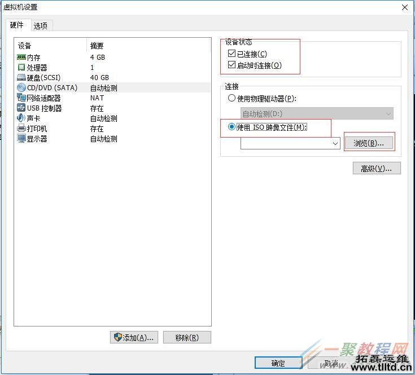The width and height of the screenshot is (415, 375).
Task: Click the processor summary value 1
Action: tap(92, 68)
